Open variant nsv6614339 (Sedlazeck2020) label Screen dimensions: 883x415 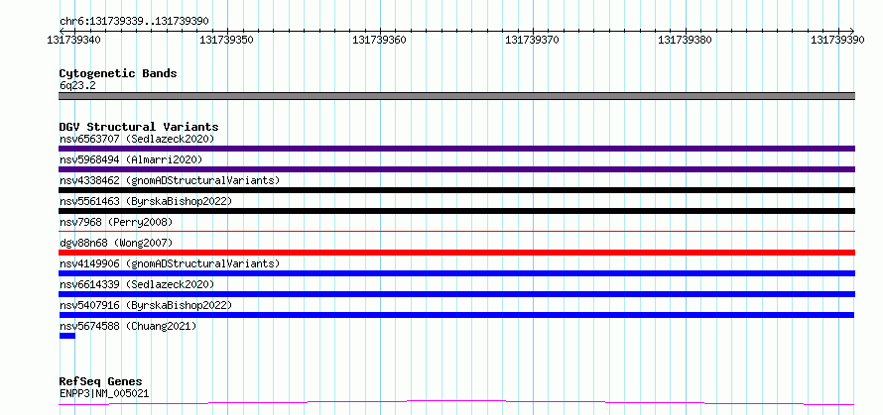(x=137, y=284)
